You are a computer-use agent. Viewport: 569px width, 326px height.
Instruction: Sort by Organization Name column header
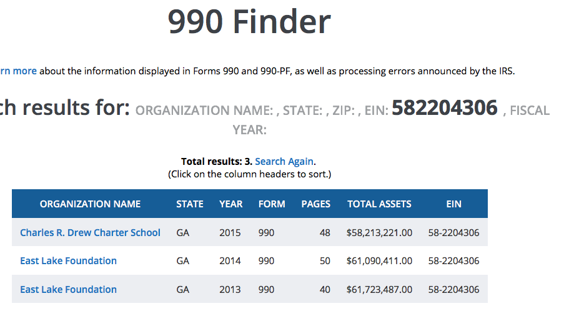pyautogui.click(x=90, y=204)
